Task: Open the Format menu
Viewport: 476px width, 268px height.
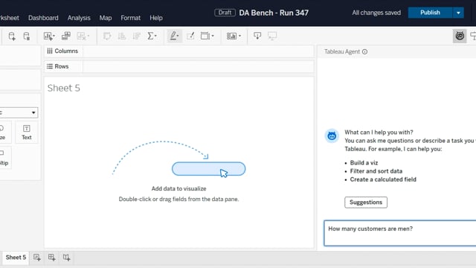Action: [131, 18]
